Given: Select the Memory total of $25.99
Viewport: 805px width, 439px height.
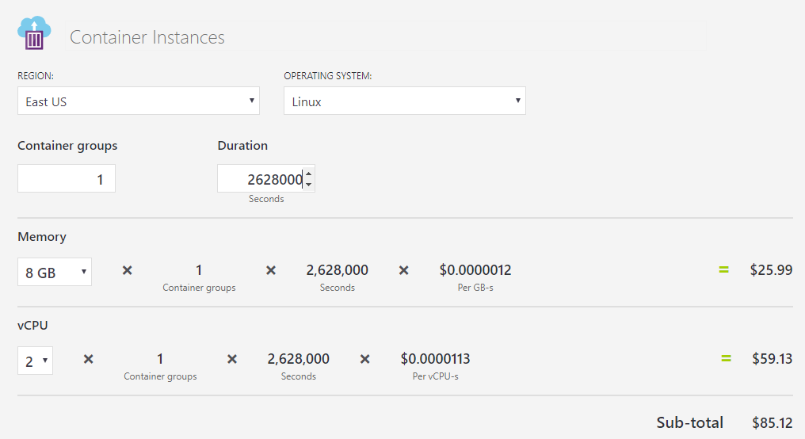Looking at the screenshot, I should [771, 269].
